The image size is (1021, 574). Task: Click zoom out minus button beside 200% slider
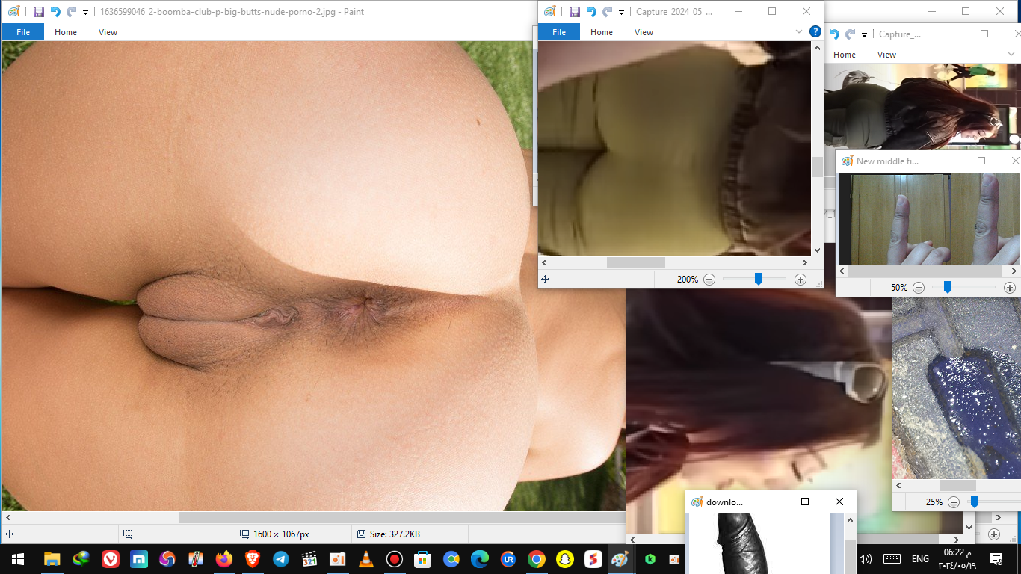[709, 280]
